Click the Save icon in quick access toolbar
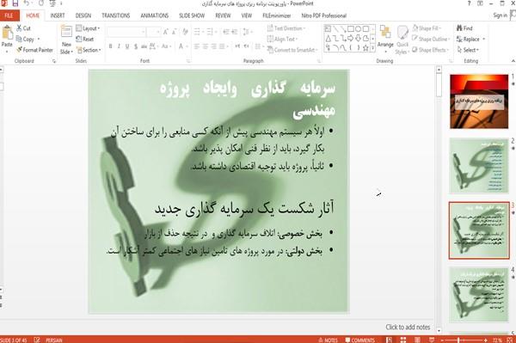The width and height of the screenshot is (516, 343). pyautogui.click(x=15, y=3)
